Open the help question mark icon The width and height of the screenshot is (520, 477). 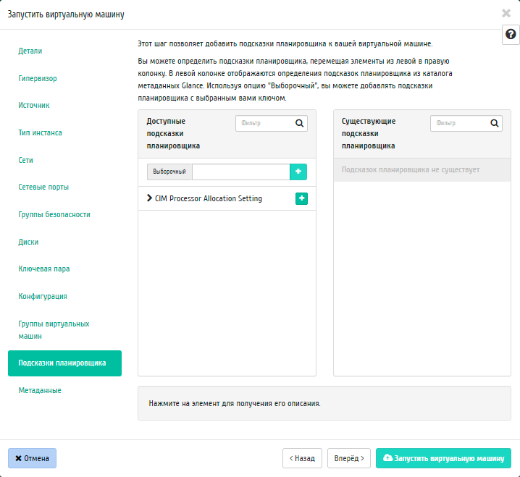coord(511,35)
